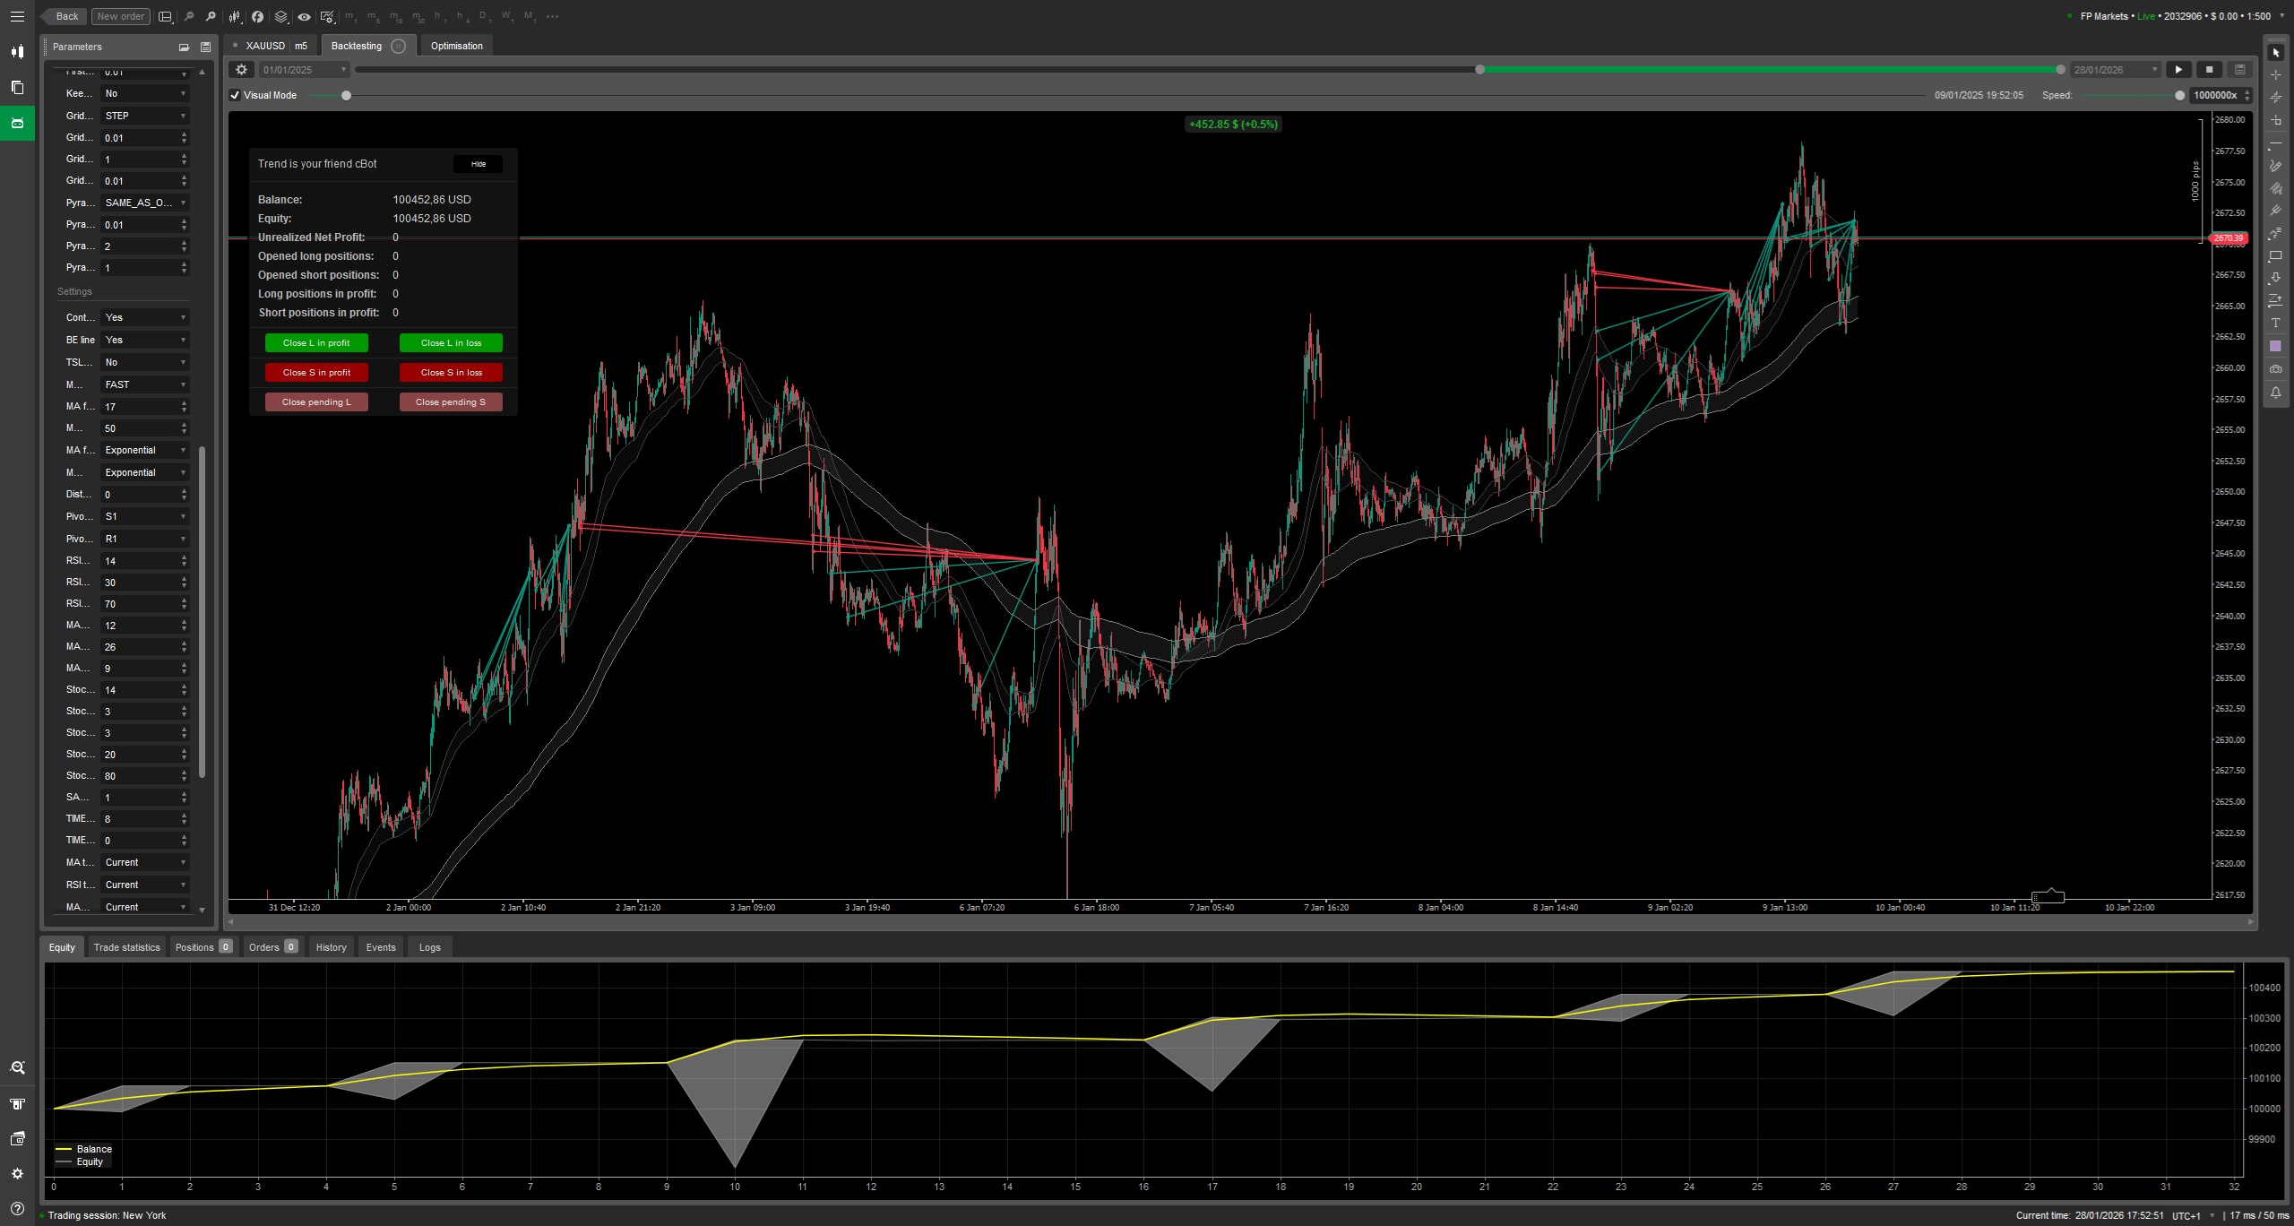Select the crosshair tool in right sidebar
The image size is (2294, 1226).
coord(2276,75)
